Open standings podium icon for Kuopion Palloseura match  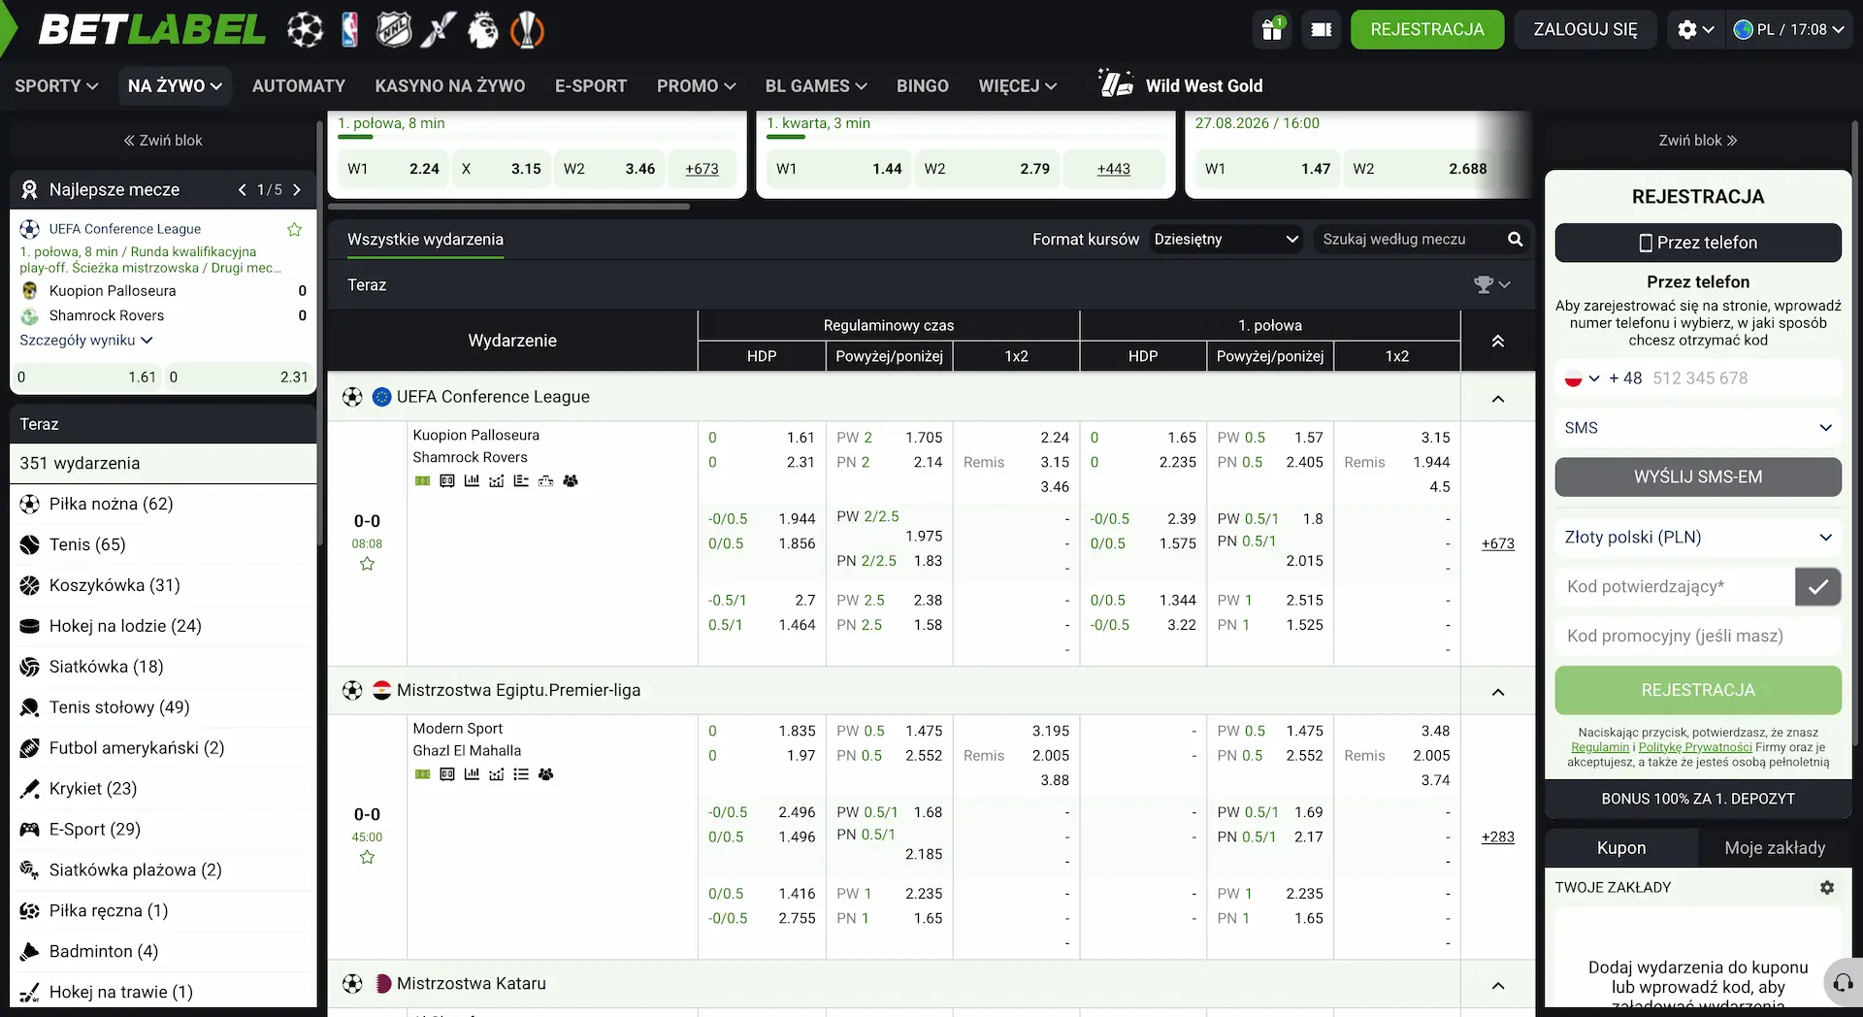(545, 480)
